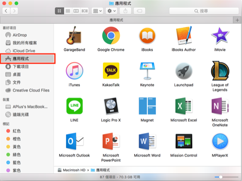The width and height of the screenshot is (242, 181).
Task: Switch to icon view mode
Action: point(60,11)
